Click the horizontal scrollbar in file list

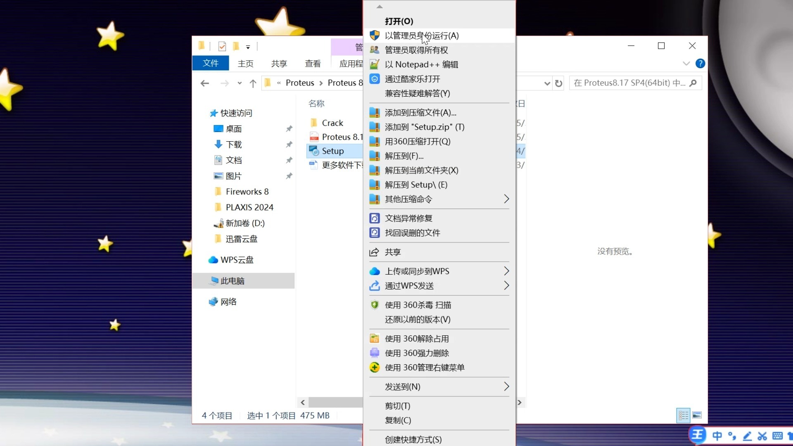(335, 402)
